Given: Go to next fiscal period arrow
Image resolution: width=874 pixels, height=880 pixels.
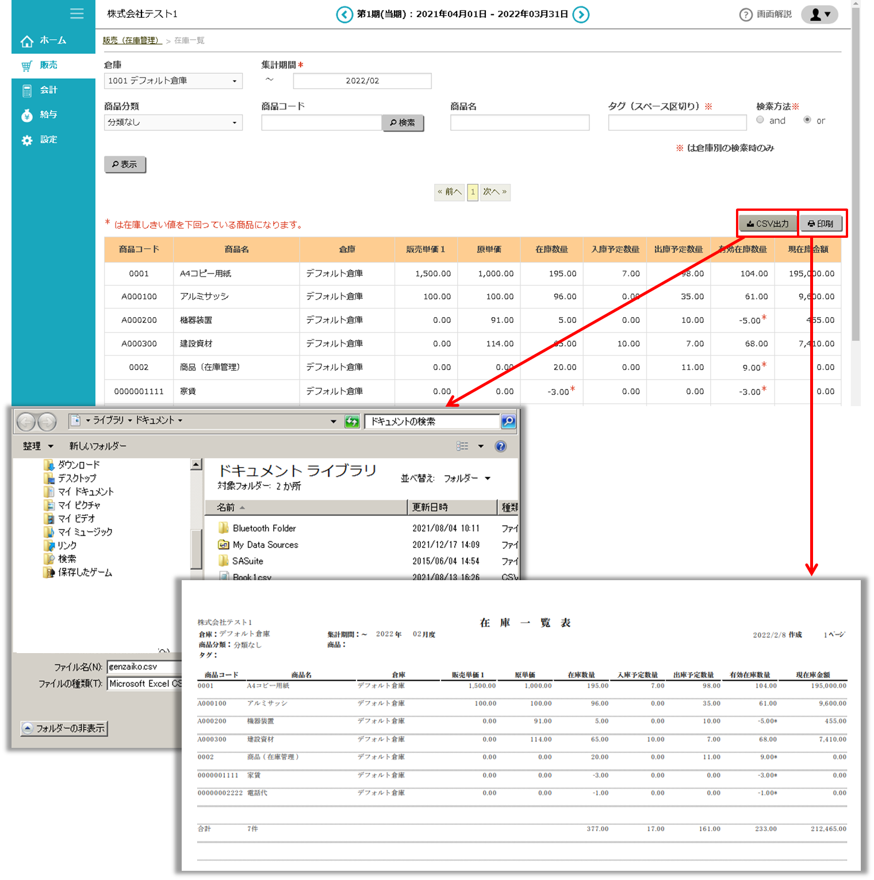Looking at the screenshot, I should pos(581,14).
